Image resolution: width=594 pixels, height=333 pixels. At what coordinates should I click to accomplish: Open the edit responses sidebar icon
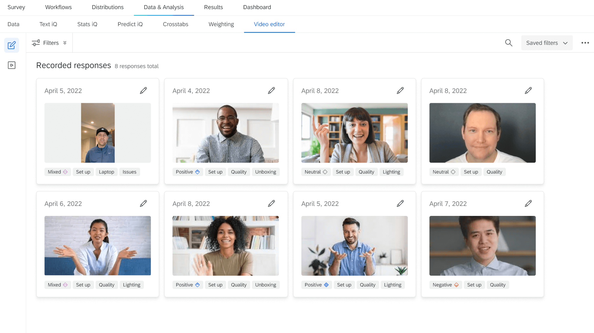(12, 45)
